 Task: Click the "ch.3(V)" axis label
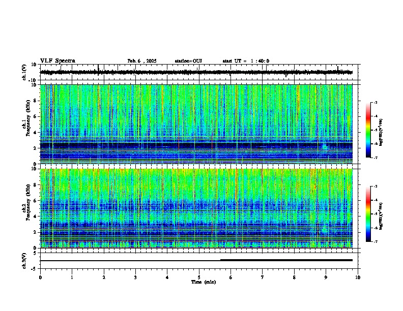tap(24, 261)
